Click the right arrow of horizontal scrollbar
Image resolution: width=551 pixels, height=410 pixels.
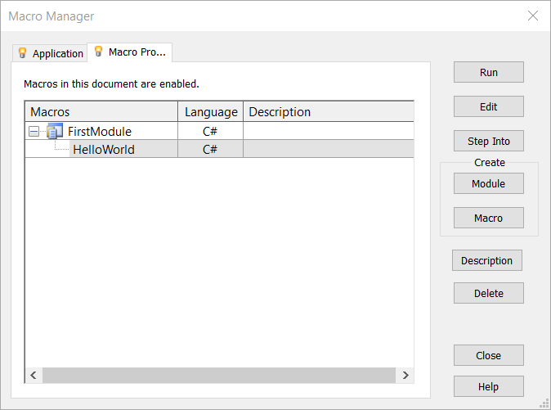405,375
